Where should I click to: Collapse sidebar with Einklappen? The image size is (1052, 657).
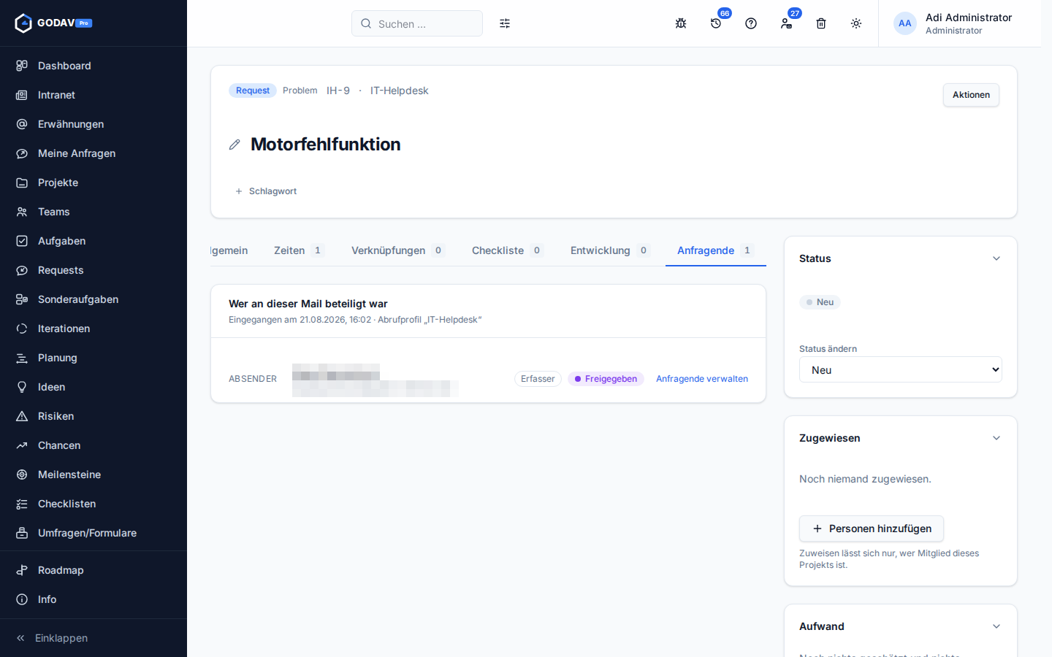coord(94,638)
